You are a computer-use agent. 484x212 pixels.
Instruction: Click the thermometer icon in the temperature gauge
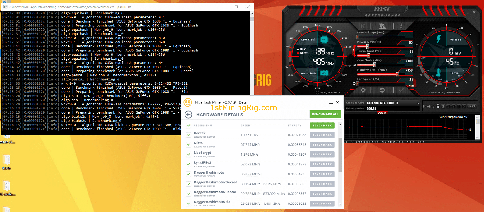(x=438, y=73)
